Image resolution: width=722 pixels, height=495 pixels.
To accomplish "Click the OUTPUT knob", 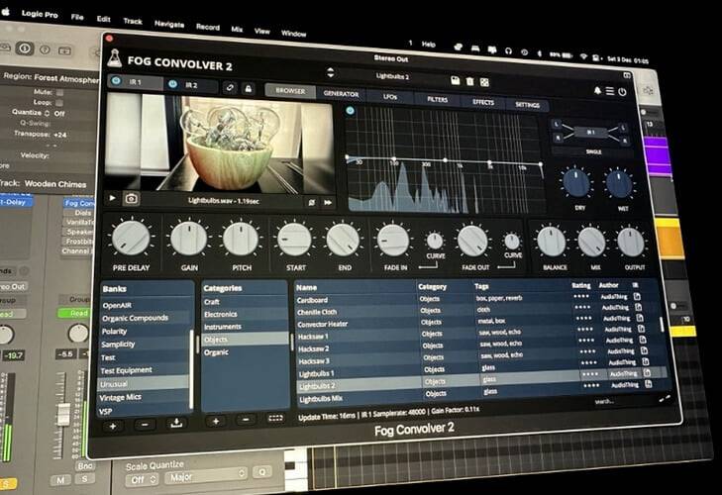I will tap(630, 242).
